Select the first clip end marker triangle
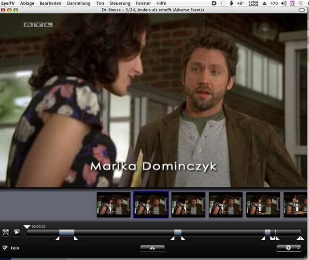Viewport: 309px width, 260px height. click(76, 239)
